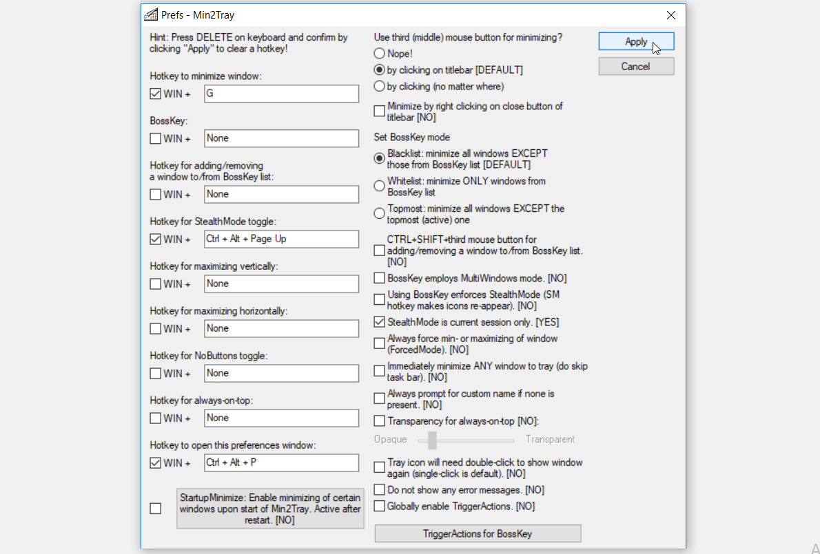This screenshot has height=554, width=820.
Task: Choose "by clicking (no matter where)" option
Action: tap(379, 86)
